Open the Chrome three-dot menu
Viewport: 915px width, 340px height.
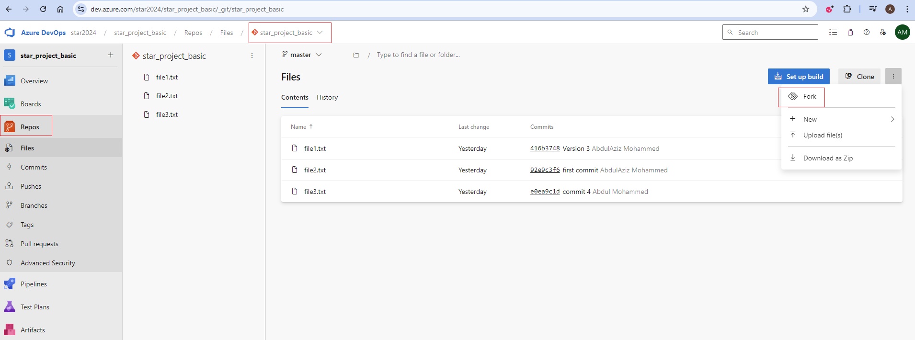[x=907, y=9]
